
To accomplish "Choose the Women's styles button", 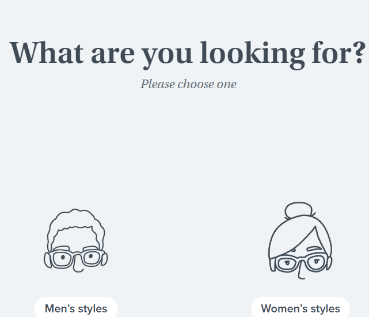I will click(300, 308).
